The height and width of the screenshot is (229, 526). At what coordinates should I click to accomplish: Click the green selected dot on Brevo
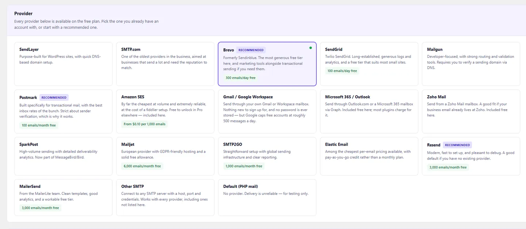310,48
